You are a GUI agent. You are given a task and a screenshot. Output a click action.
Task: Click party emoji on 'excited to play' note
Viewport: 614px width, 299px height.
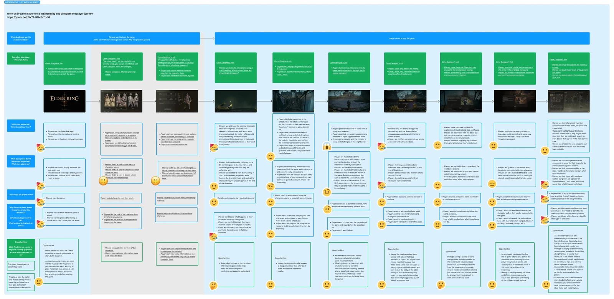[x=40, y=185]
